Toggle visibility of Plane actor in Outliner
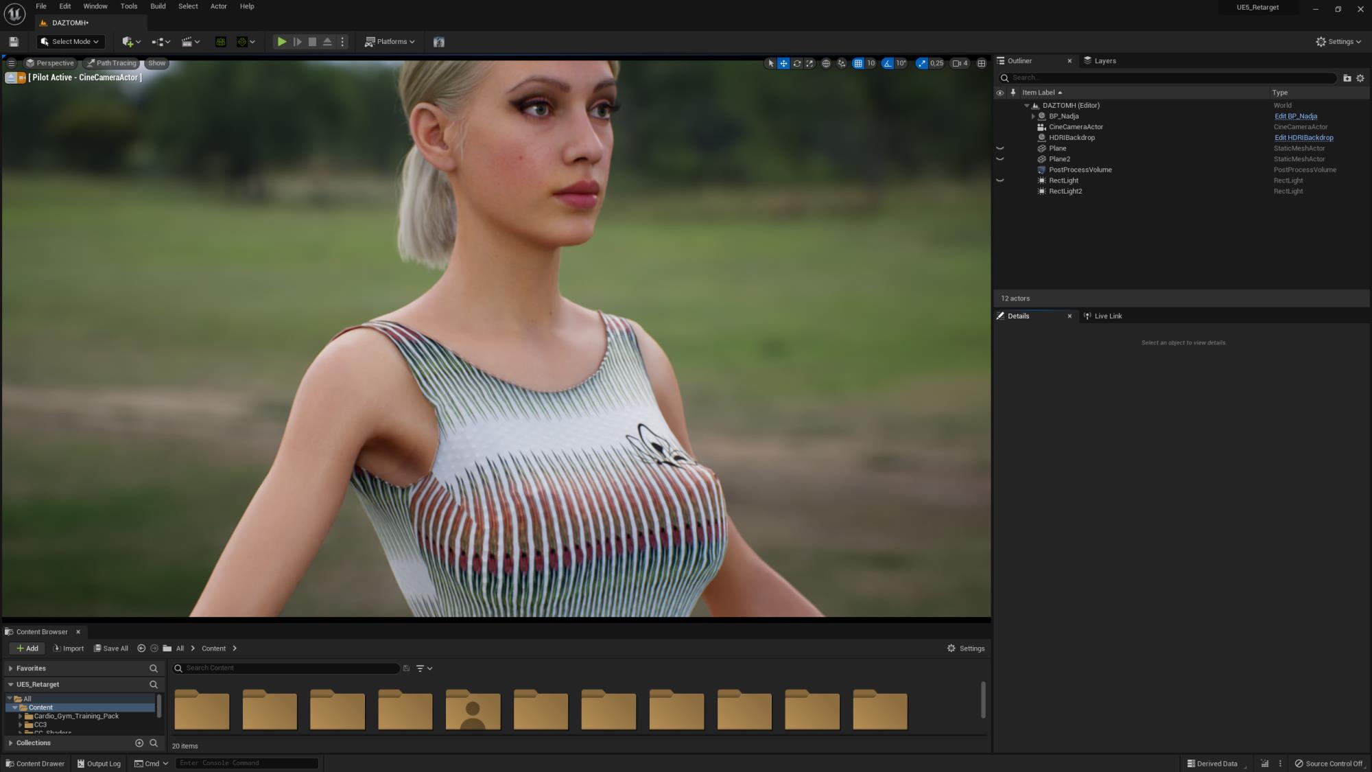Screen dimensions: 1372x772 [1000, 149]
